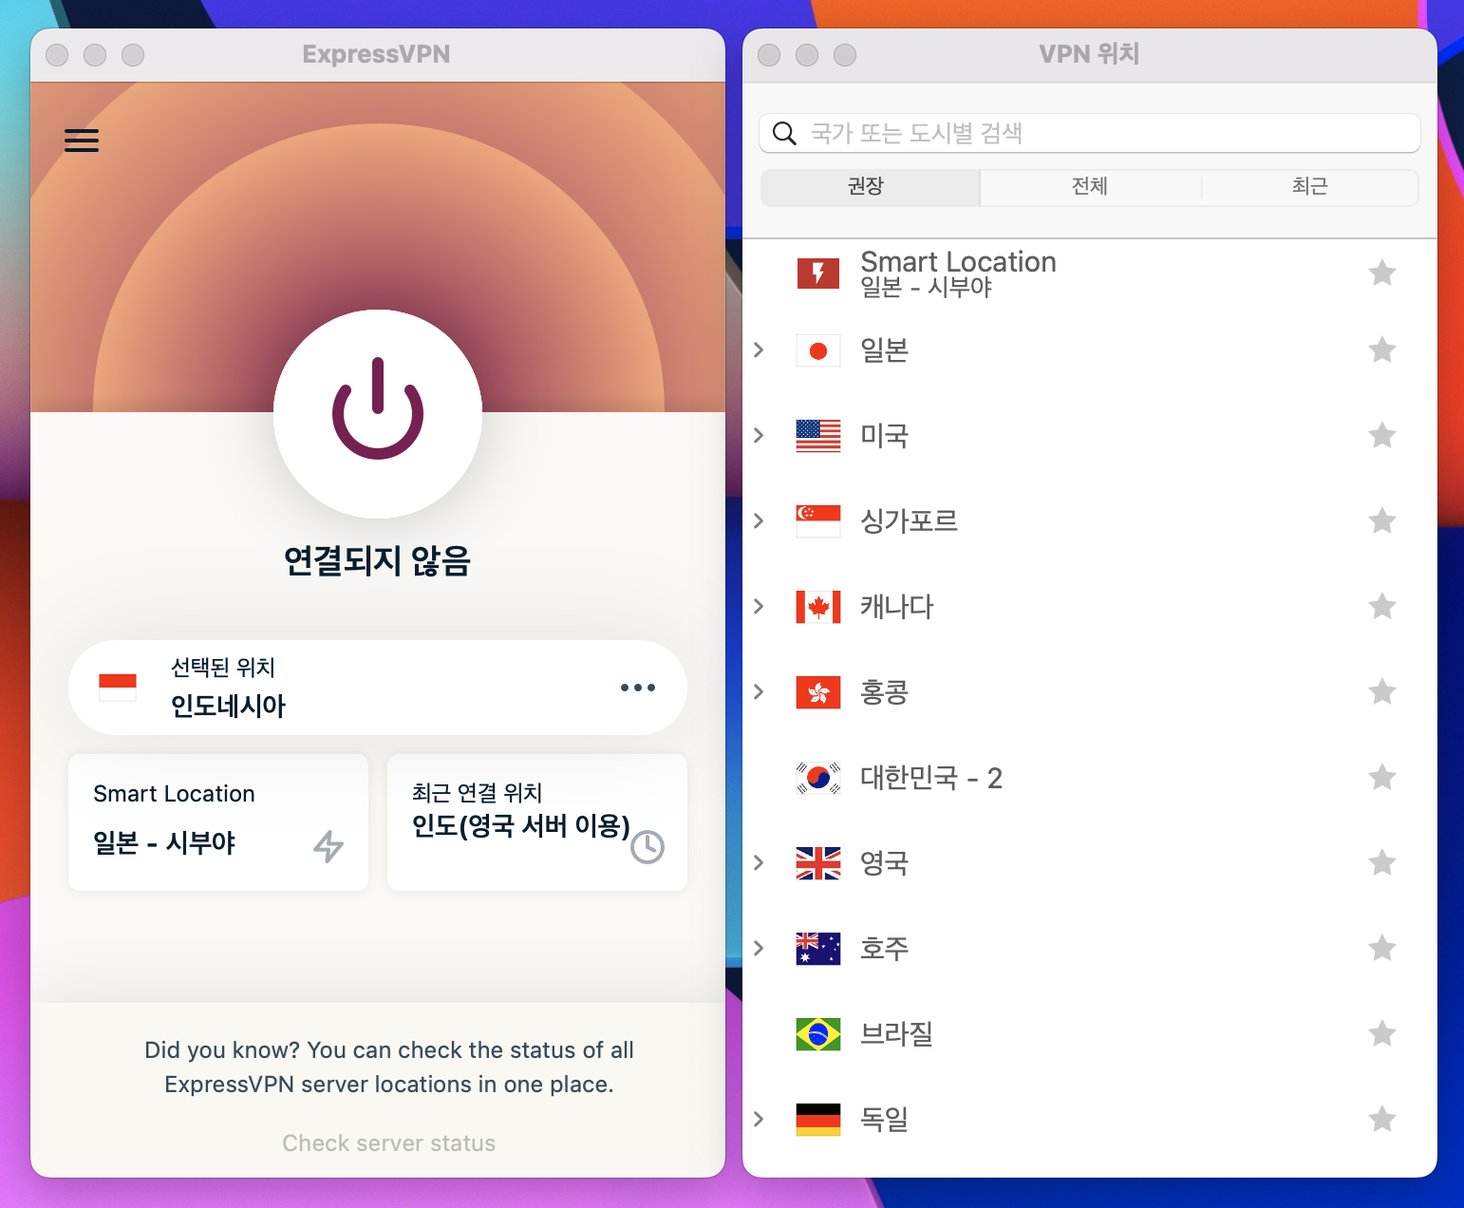Screen dimensions: 1464x1208
Task: Select the 미국 country name
Action: [885, 436]
